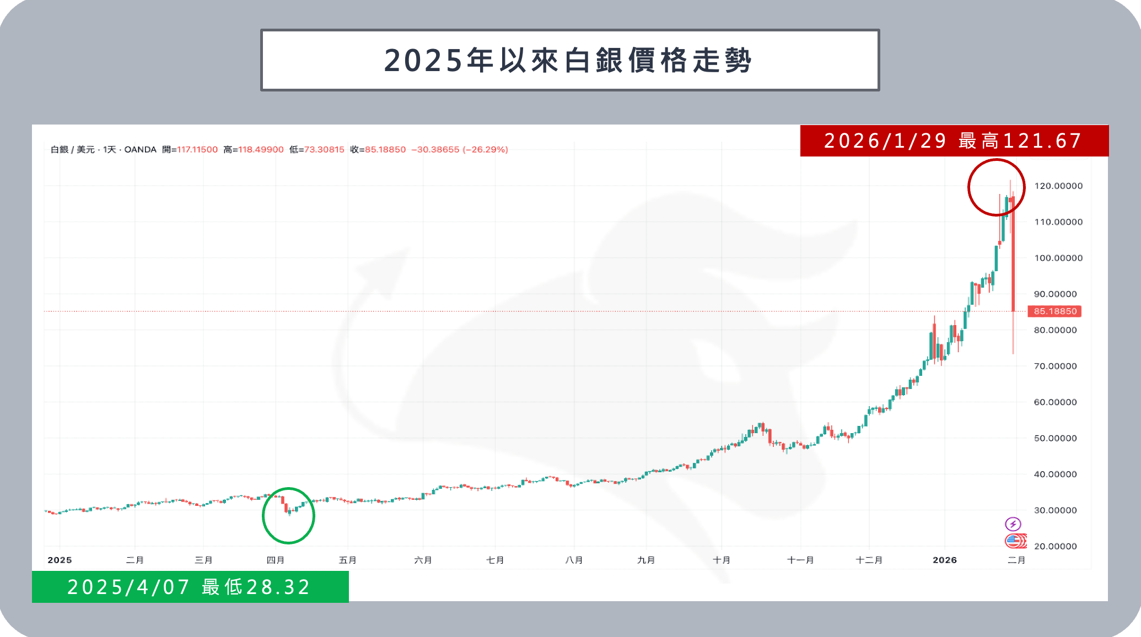Image resolution: width=1141 pixels, height=637 pixels.
Task: Click the 四月 label on time axis
Action: point(275,560)
